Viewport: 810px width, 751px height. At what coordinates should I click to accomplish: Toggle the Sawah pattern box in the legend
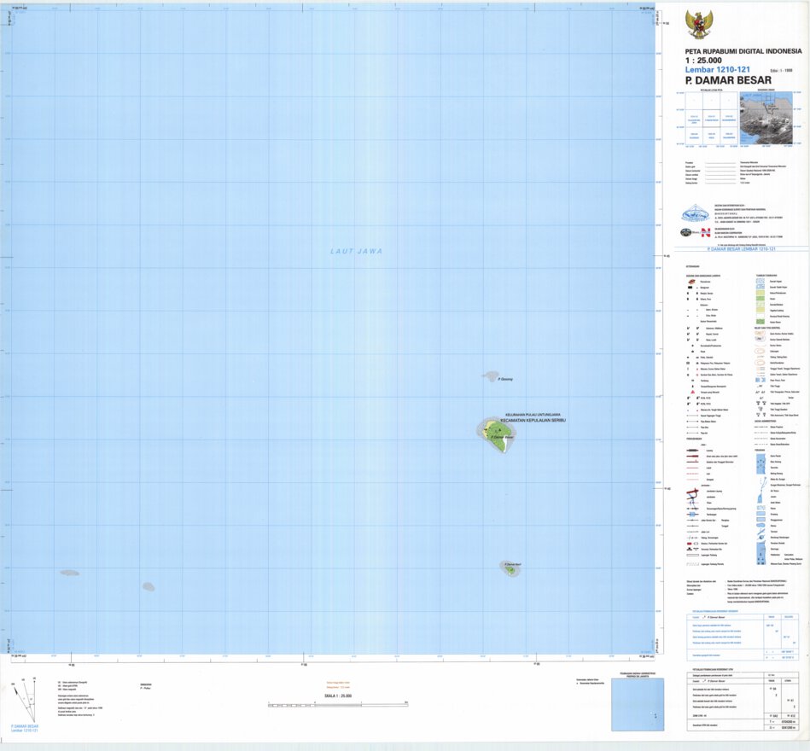pyautogui.click(x=759, y=281)
